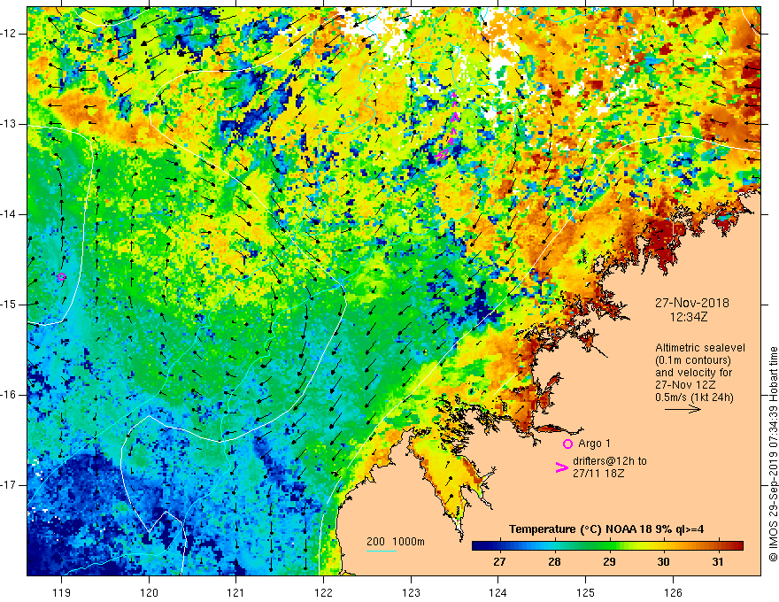Click the 123 longitude axis label
The height and width of the screenshot is (602, 779).
point(411,592)
